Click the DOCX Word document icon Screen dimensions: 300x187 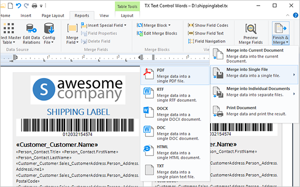click(148, 112)
